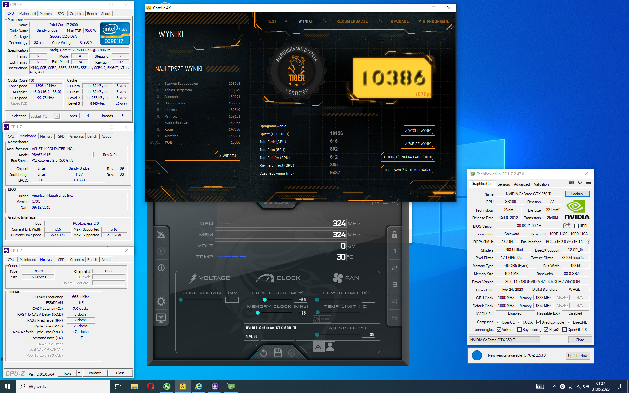Take GPU-Z screenshot with camera icon
629x393 pixels.
(572, 183)
